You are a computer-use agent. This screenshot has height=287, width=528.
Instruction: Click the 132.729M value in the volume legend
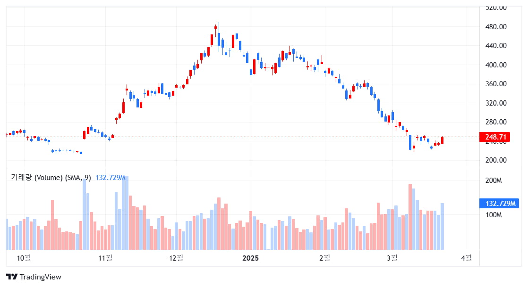(111, 178)
